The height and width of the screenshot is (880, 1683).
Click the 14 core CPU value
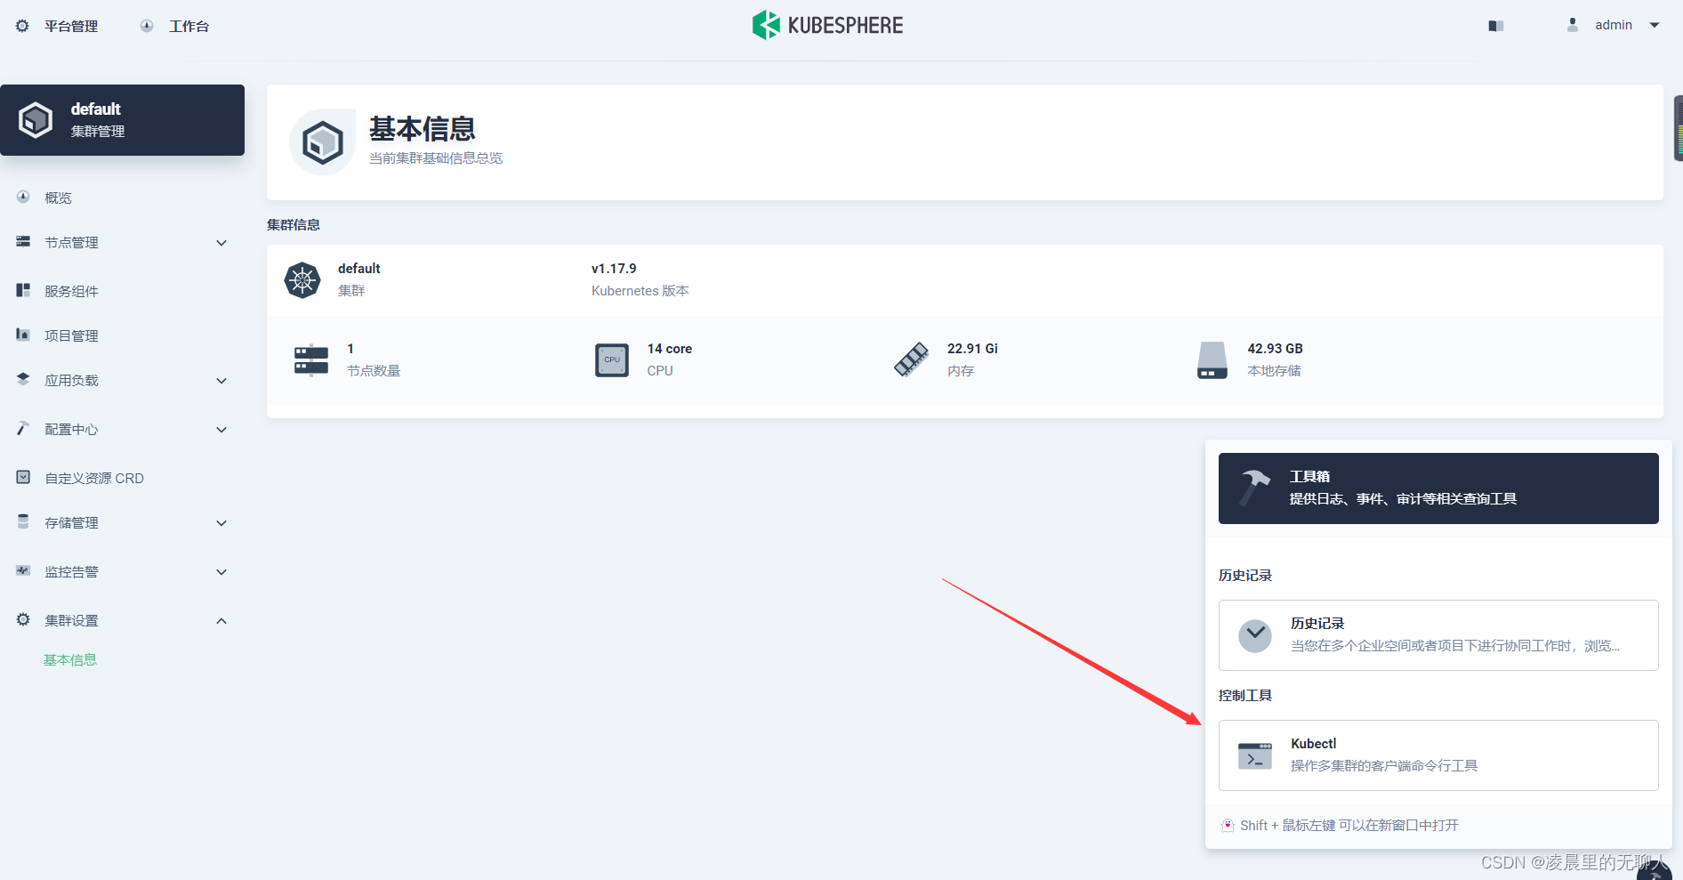(x=670, y=349)
